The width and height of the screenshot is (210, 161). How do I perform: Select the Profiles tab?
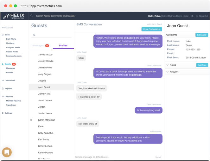[x=63, y=46]
